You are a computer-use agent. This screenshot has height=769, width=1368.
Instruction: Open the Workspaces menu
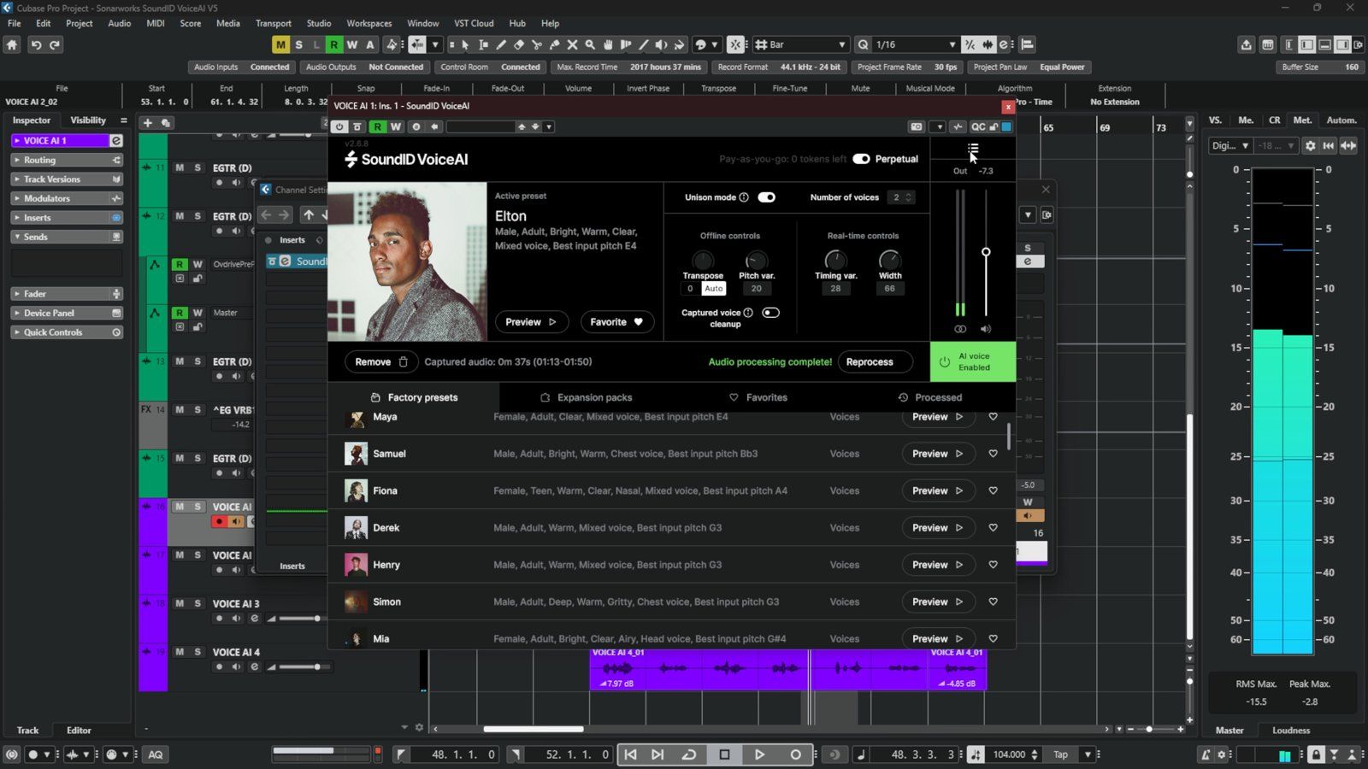pyautogui.click(x=369, y=23)
